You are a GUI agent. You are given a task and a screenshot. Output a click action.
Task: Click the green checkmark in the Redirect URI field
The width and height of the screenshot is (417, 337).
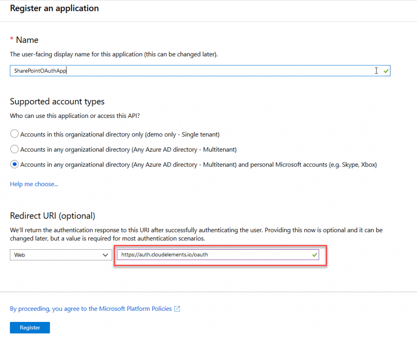[x=315, y=255]
